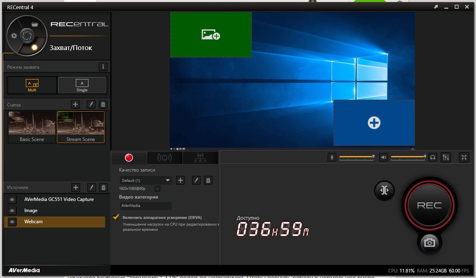Select Single capture mode
Screen dimensions: 476x278
(x=82, y=85)
